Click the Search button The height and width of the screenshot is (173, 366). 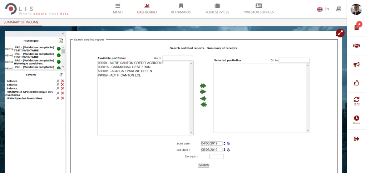click(203, 165)
